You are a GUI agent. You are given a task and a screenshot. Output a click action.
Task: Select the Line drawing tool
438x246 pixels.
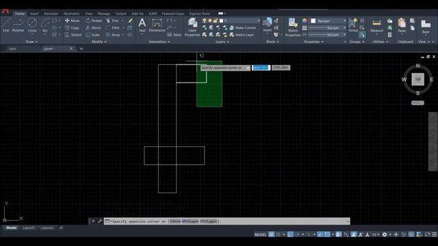(x=6, y=25)
